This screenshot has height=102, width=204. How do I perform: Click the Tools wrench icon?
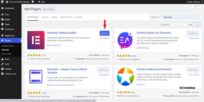[x=2, y=64]
